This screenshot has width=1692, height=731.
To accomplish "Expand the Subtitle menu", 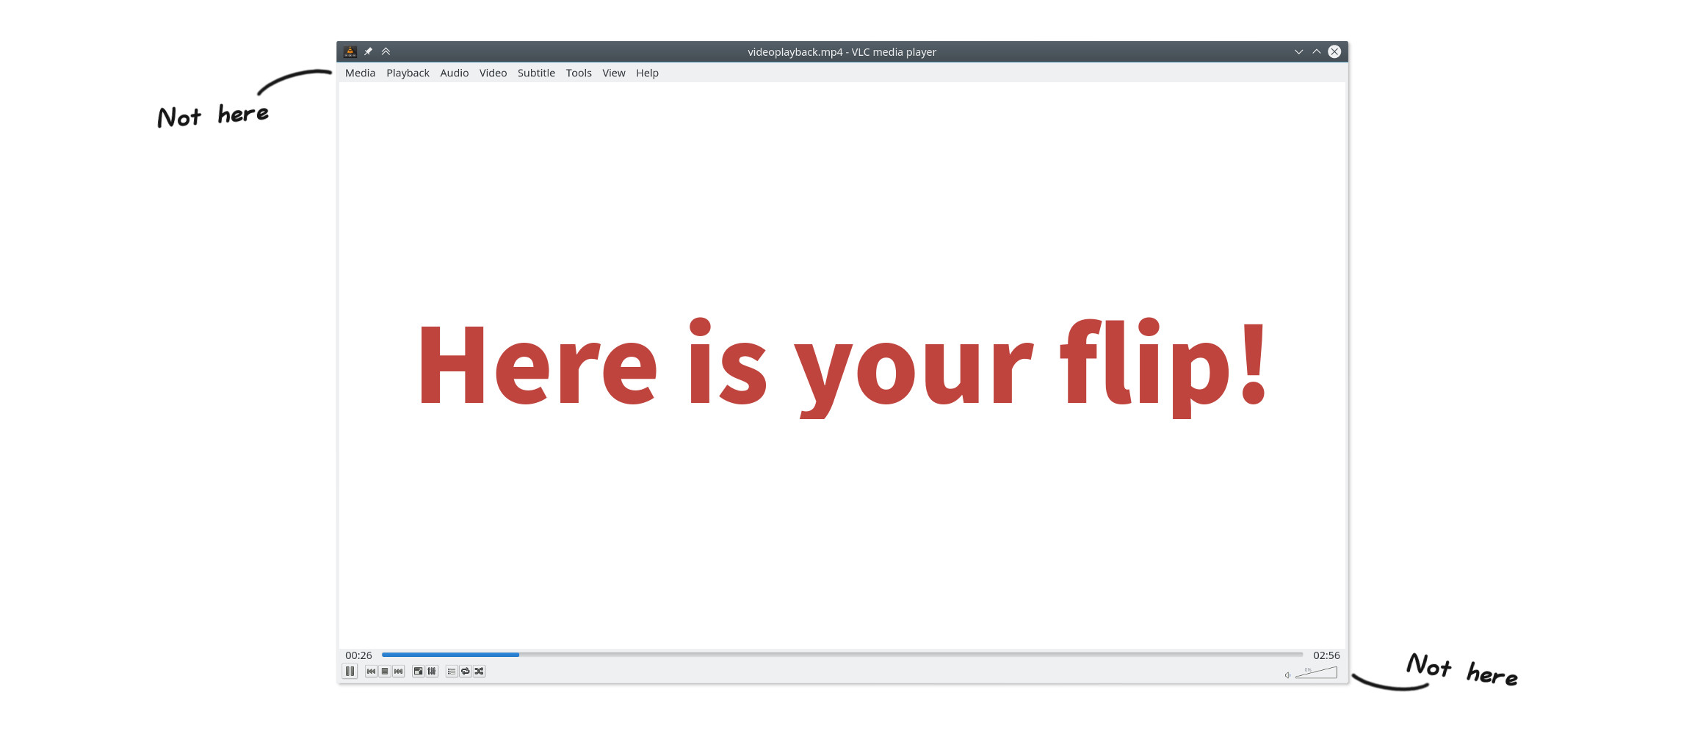I will (536, 73).
